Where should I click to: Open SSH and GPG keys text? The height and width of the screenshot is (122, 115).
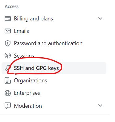click(x=36, y=68)
